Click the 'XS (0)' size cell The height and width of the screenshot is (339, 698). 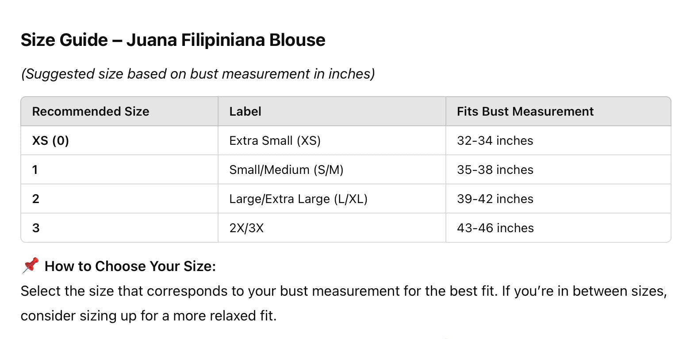click(50, 141)
